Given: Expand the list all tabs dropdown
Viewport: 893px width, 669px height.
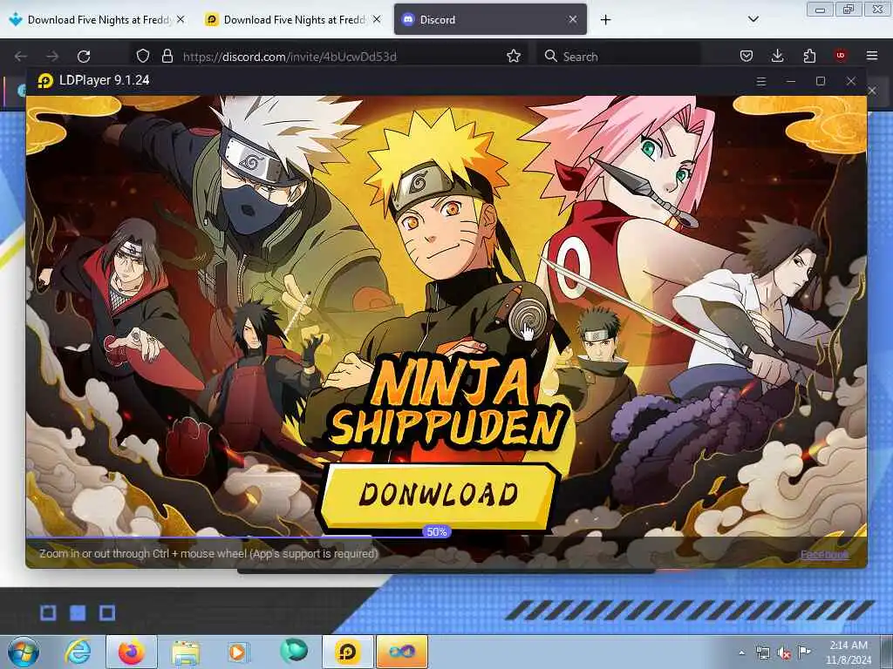Looking at the screenshot, I should tap(753, 19).
